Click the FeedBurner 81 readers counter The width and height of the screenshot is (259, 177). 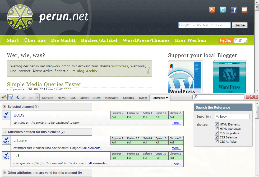pos(241,41)
